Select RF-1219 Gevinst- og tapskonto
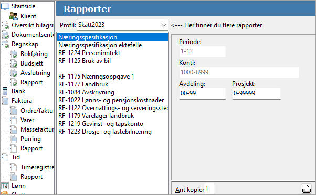 coord(112,124)
